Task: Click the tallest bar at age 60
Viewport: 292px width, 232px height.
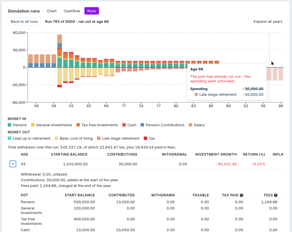Action: pyautogui.click(x=60, y=51)
